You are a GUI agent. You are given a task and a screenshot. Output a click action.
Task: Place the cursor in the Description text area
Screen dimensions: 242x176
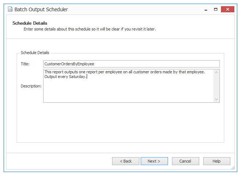pos(128,86)
